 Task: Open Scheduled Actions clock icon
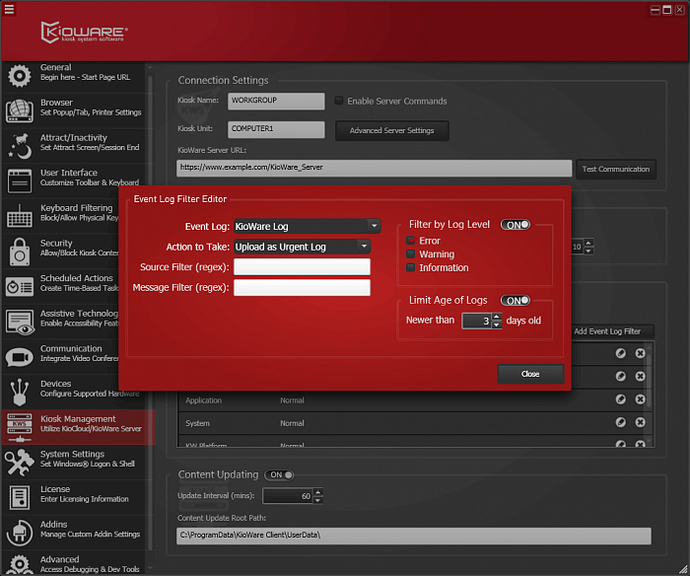coord(19,287)
